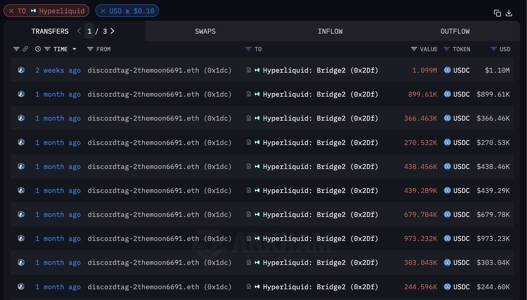The image size is (527, 300).
Task: Click the 1.099M value cell
Action: tap(425, 70)
